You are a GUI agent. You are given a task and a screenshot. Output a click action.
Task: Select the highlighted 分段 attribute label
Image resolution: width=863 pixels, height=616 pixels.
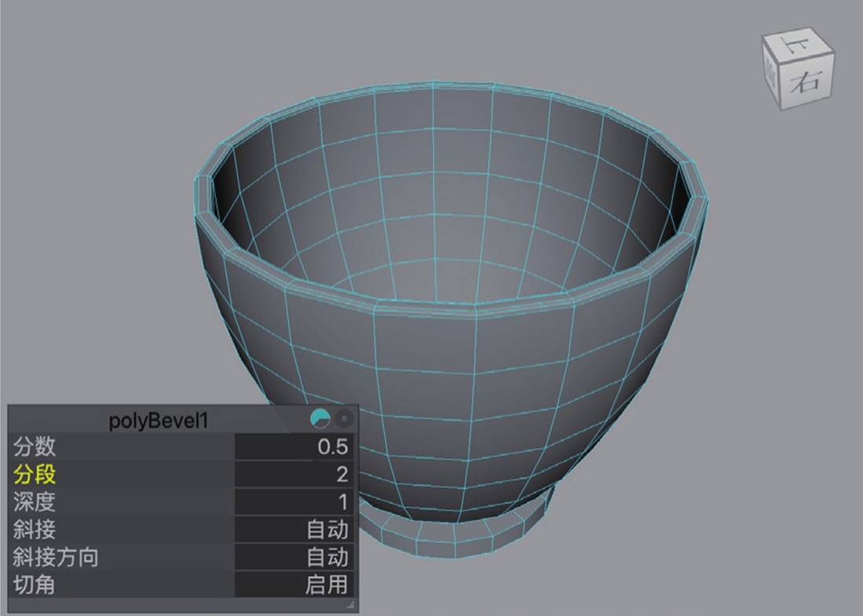35,474
